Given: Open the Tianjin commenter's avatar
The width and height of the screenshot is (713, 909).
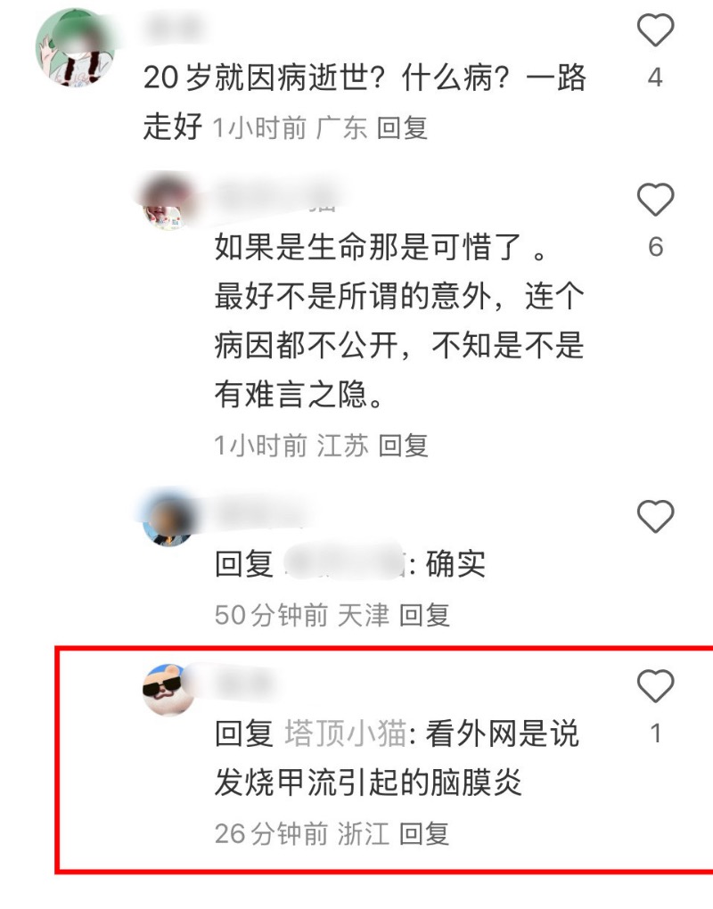Looking at the screenshot, I should (168, 518).
